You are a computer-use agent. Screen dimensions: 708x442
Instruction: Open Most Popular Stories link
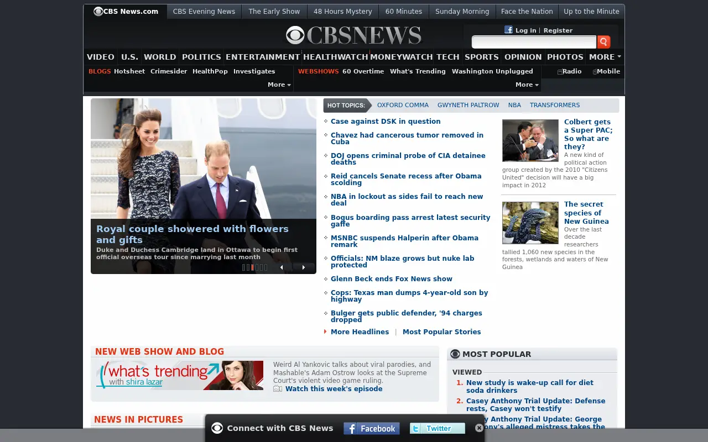[x=442, y=332]
